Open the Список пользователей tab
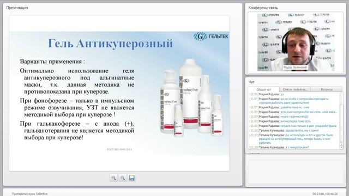 [x=295, y=89]
